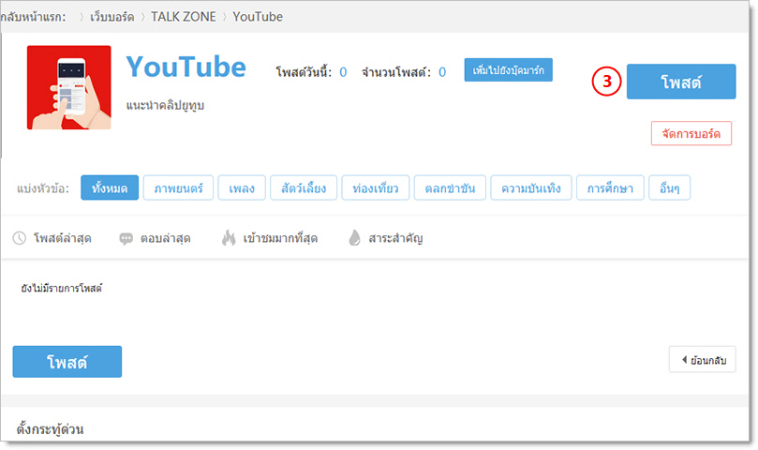Filter topics by ความบันเทิง
The image size is (758, 450).
click(x=531, y=187)
